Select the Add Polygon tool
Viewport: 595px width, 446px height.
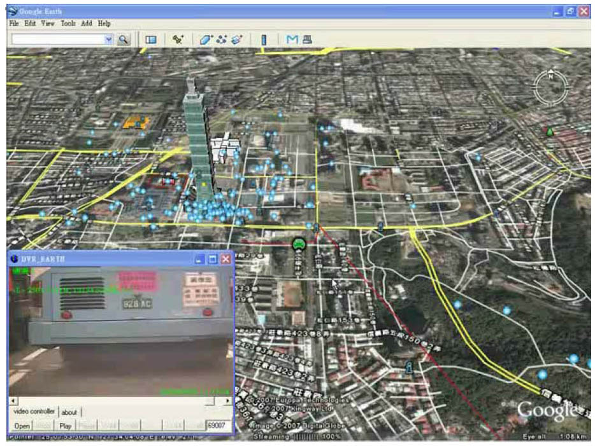click(206, 39)
